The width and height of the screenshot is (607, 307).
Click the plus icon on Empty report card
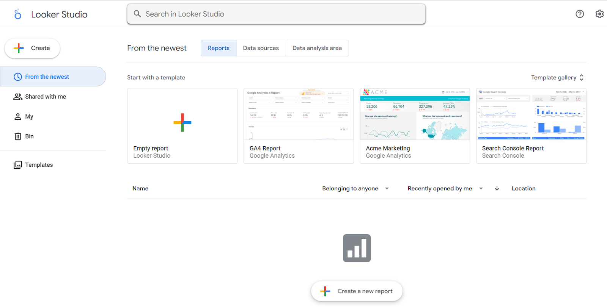coord(182,122)
